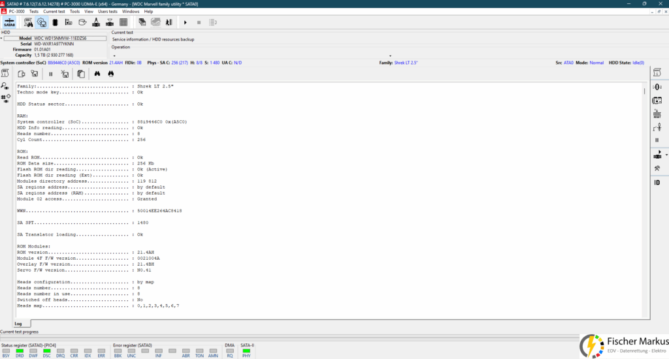This screenshot has width=669, height=359.
Task: Open the PC-3000 menu
Action: [16, 12]
